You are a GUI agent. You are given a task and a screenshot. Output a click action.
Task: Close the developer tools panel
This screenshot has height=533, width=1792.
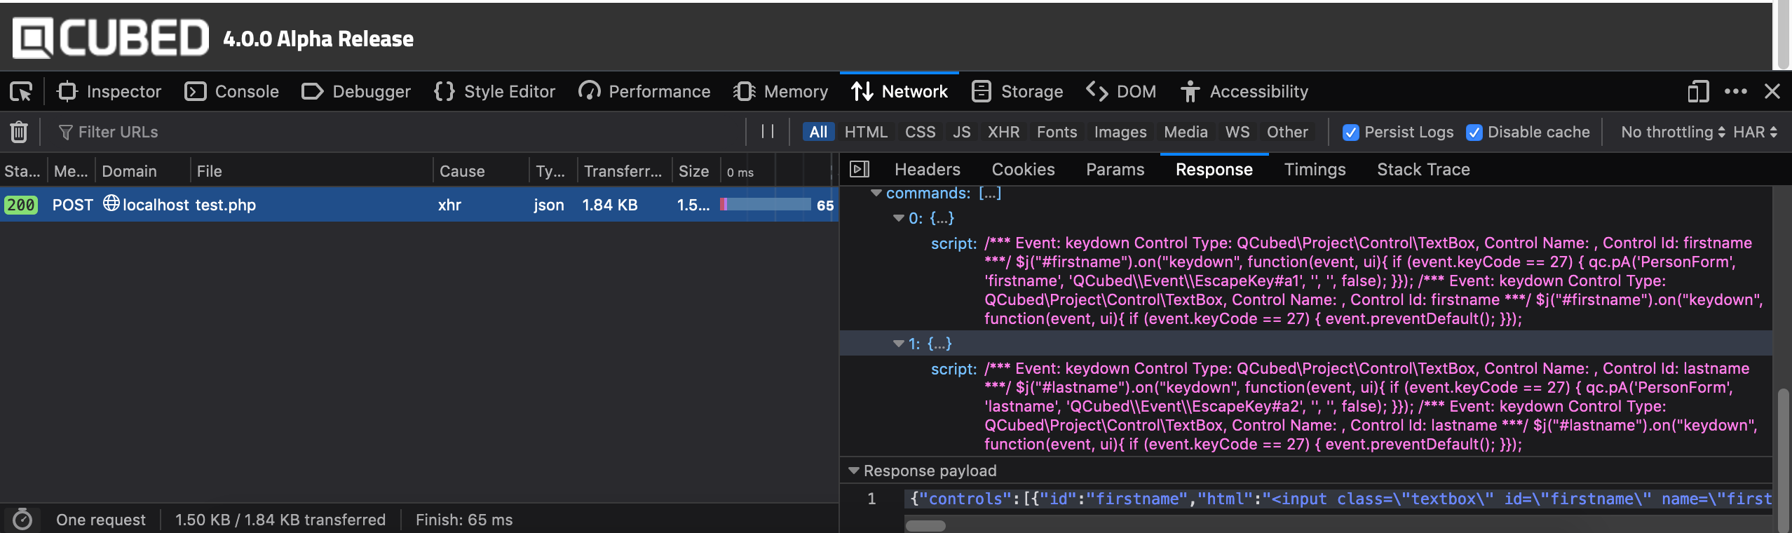click(1772, 92)
